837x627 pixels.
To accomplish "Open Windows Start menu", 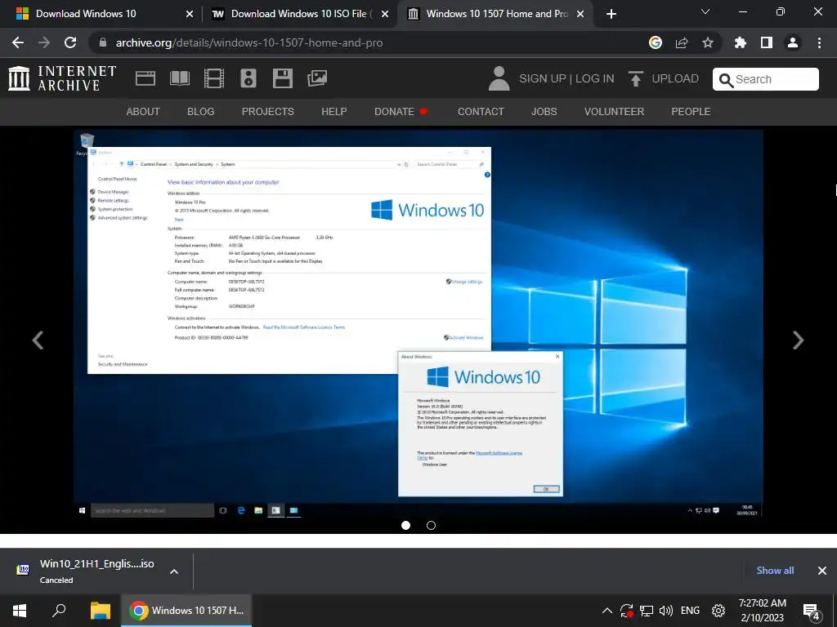I will coord(20,611).
